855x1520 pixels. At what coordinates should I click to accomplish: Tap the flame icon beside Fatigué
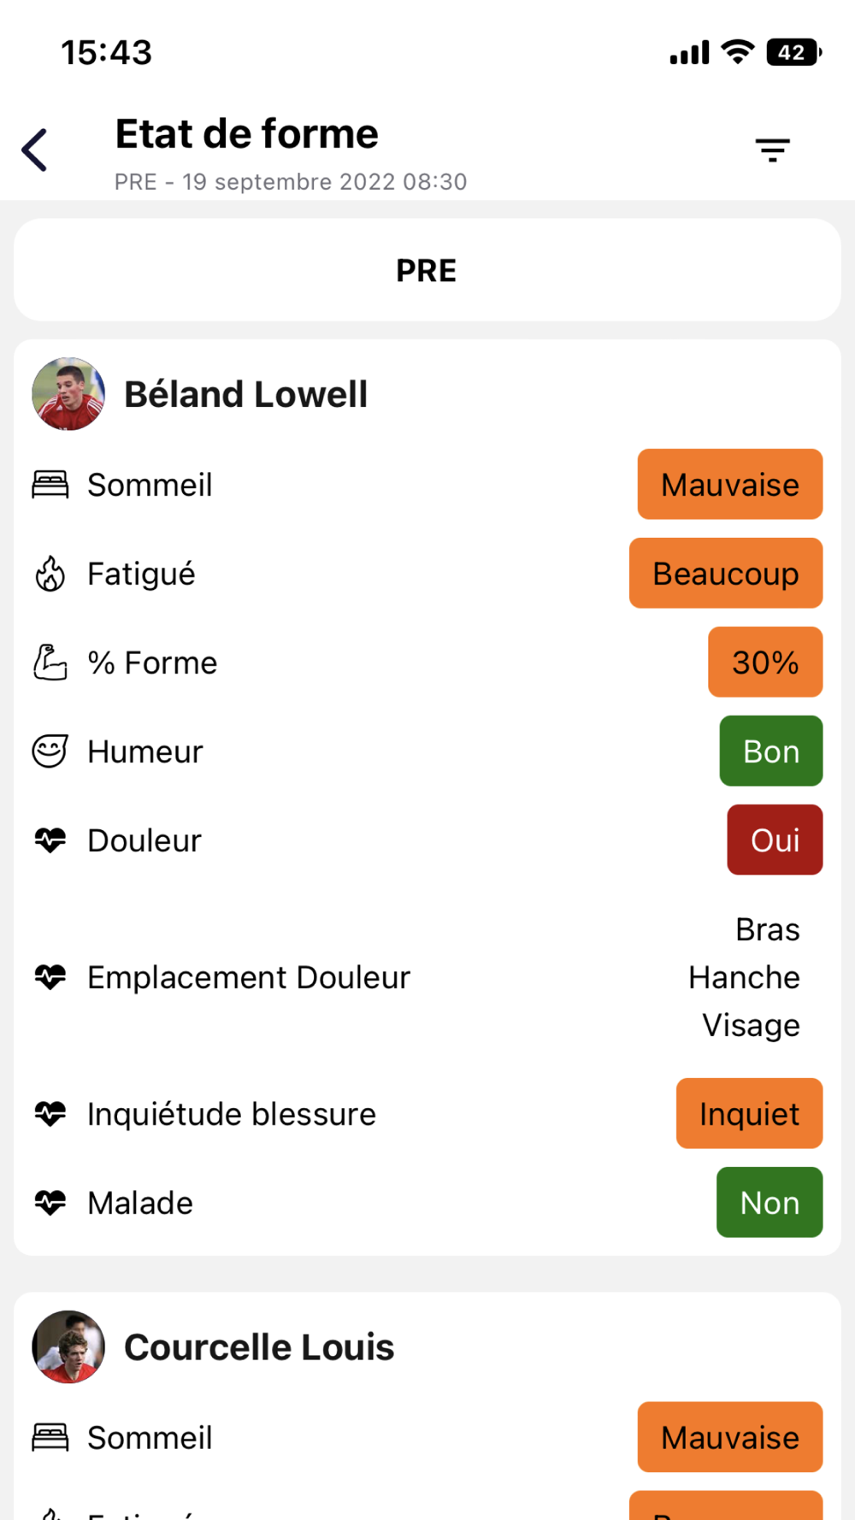[x=50, y=574]
